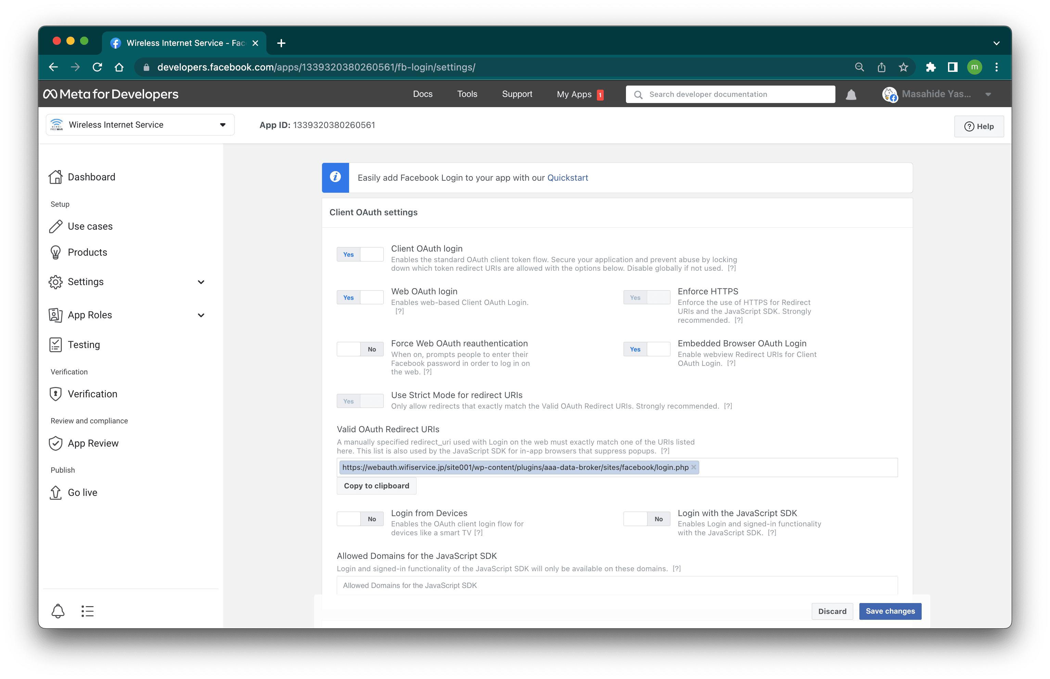Expand the Settings sidebar section
Image resolution: width=1050 pixels, height=679 pixels.
pyautogui.click(x=201, y=282)
